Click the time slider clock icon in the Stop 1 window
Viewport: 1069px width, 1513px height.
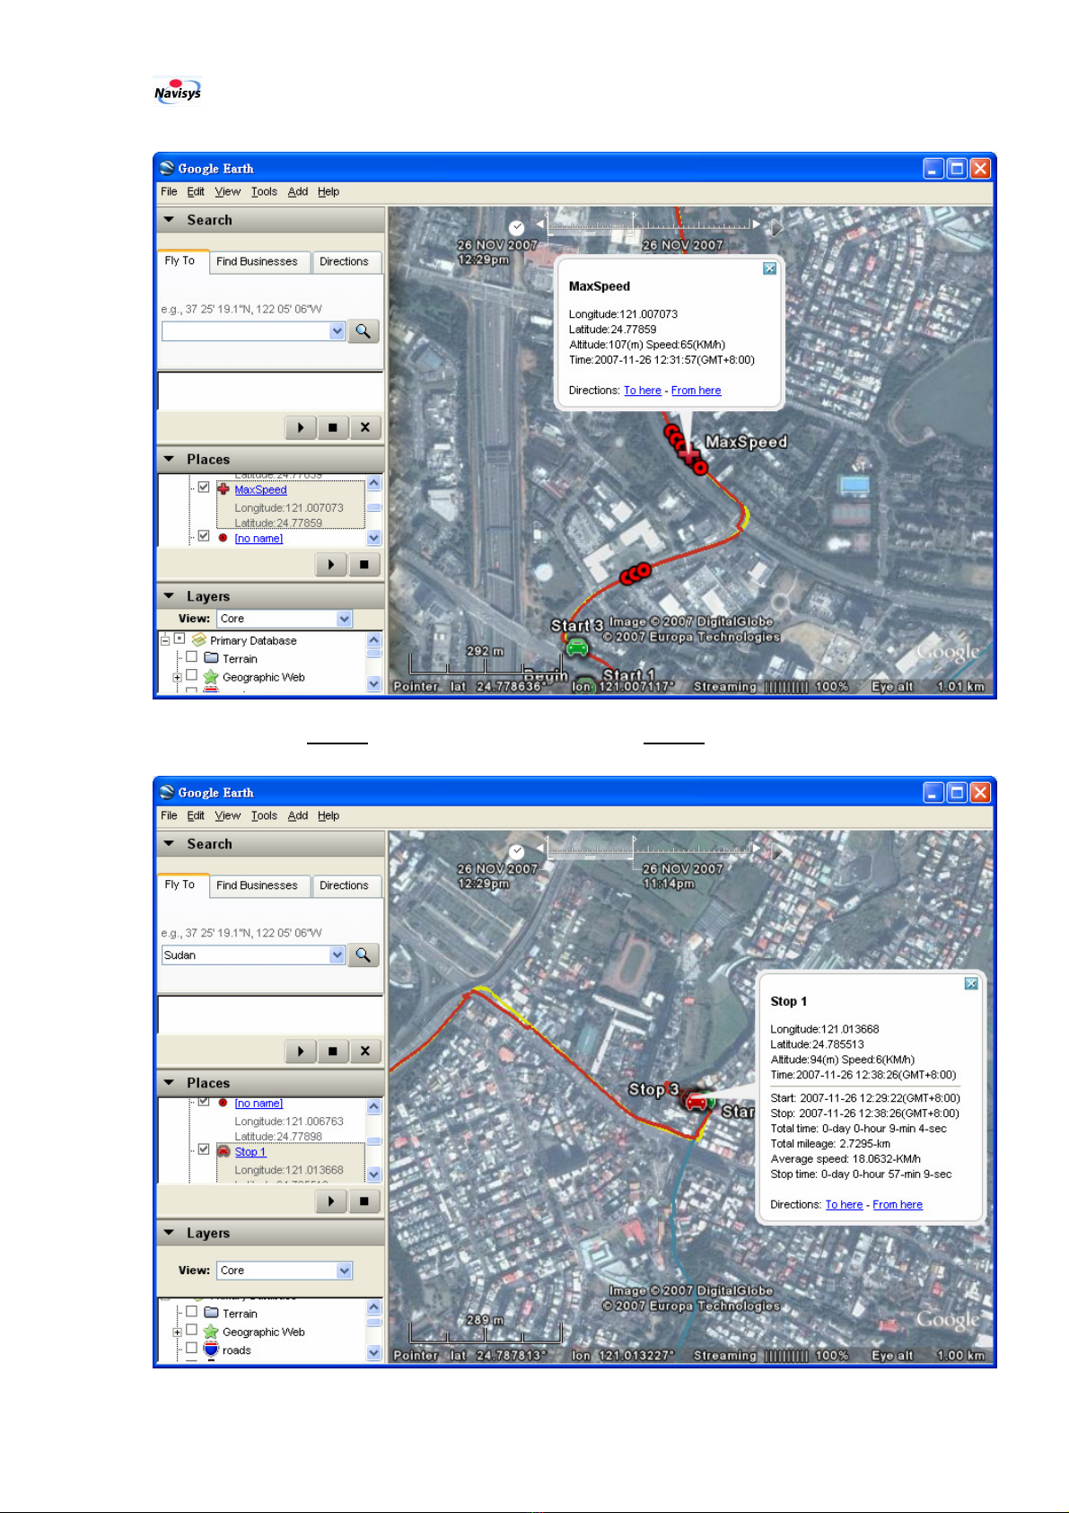(516, 851)
